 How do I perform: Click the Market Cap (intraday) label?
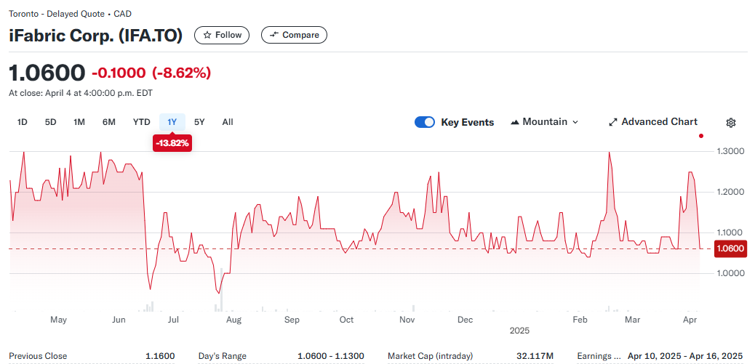pyautogui.click(x=431, y=356)
